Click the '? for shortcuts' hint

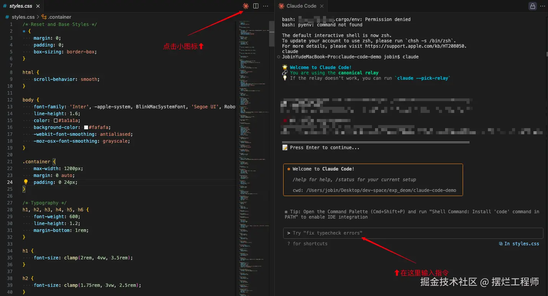click(307, 244)
